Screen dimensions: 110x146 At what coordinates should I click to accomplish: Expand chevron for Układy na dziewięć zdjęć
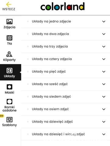(104, 122)
